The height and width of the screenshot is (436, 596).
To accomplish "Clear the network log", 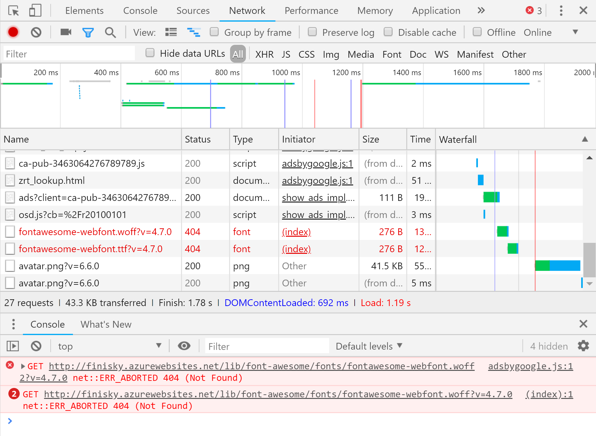I will click(x=36, y=32).
